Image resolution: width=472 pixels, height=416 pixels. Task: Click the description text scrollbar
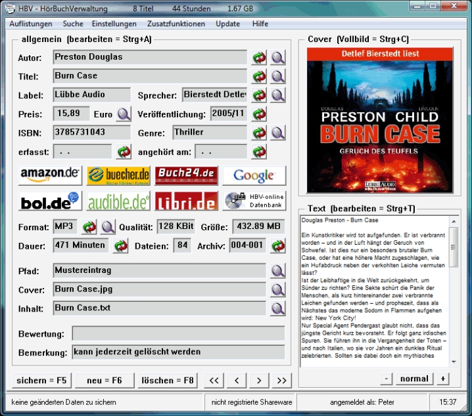point(454,290)
